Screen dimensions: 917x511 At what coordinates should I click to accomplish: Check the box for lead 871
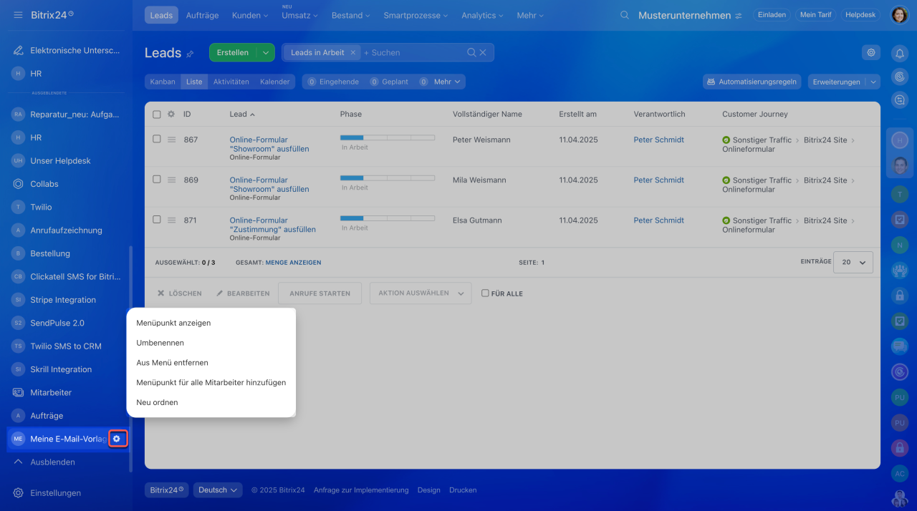click(157, 219)
